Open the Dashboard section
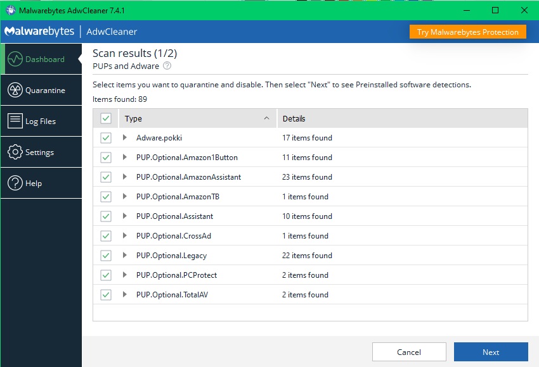Screen dimensions: 539x367 click(x=41, y=59)
